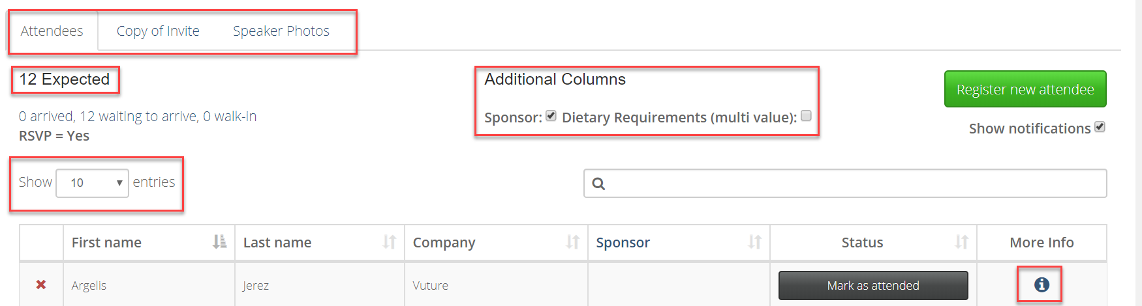Screen dimensions: 1142x306
Task: Select the Attendees tab
Action: [x=52, y=31]
